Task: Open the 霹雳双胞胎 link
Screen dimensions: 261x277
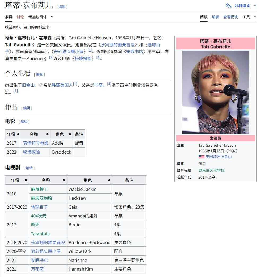Action: point(41,198)
